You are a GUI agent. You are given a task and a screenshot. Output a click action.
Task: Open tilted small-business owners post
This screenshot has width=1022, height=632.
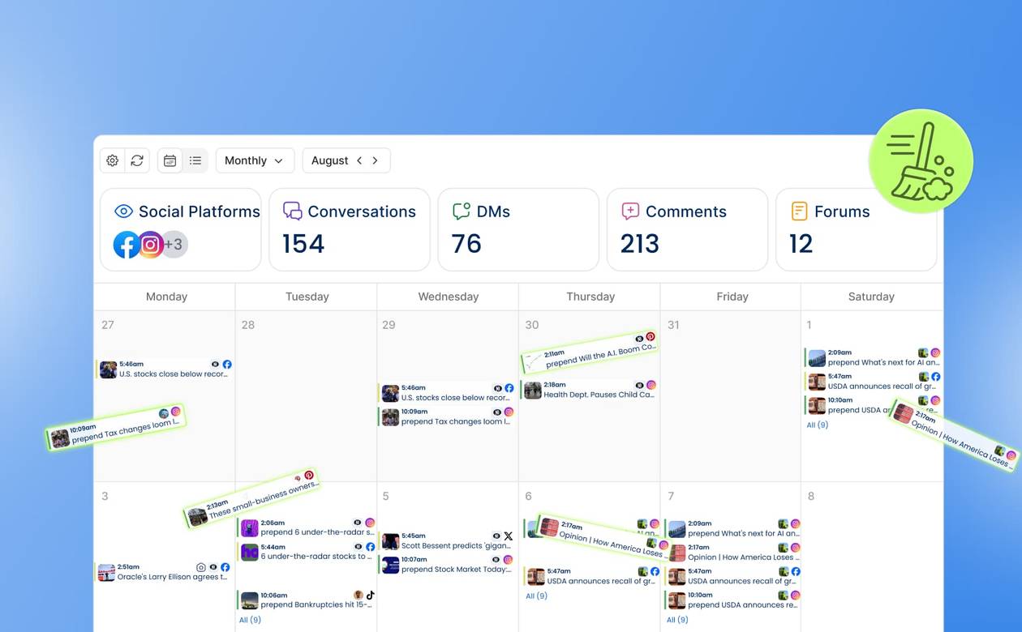tap(251, 499)
